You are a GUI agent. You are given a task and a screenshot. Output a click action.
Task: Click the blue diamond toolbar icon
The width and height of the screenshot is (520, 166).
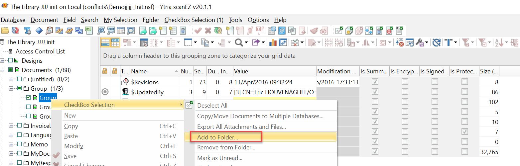pyautogui.click(x=39, y=31)
